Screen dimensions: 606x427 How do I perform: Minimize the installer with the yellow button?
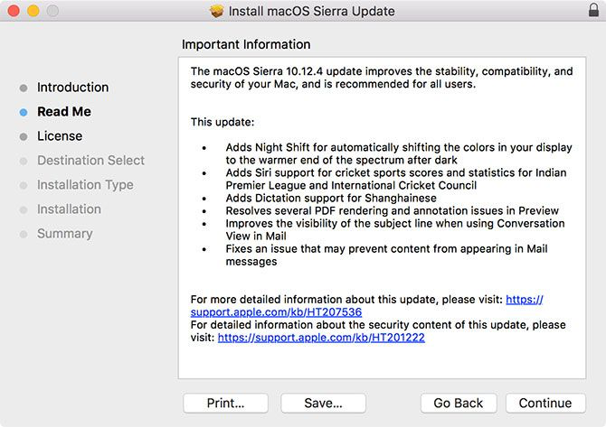tap(33, 12)
